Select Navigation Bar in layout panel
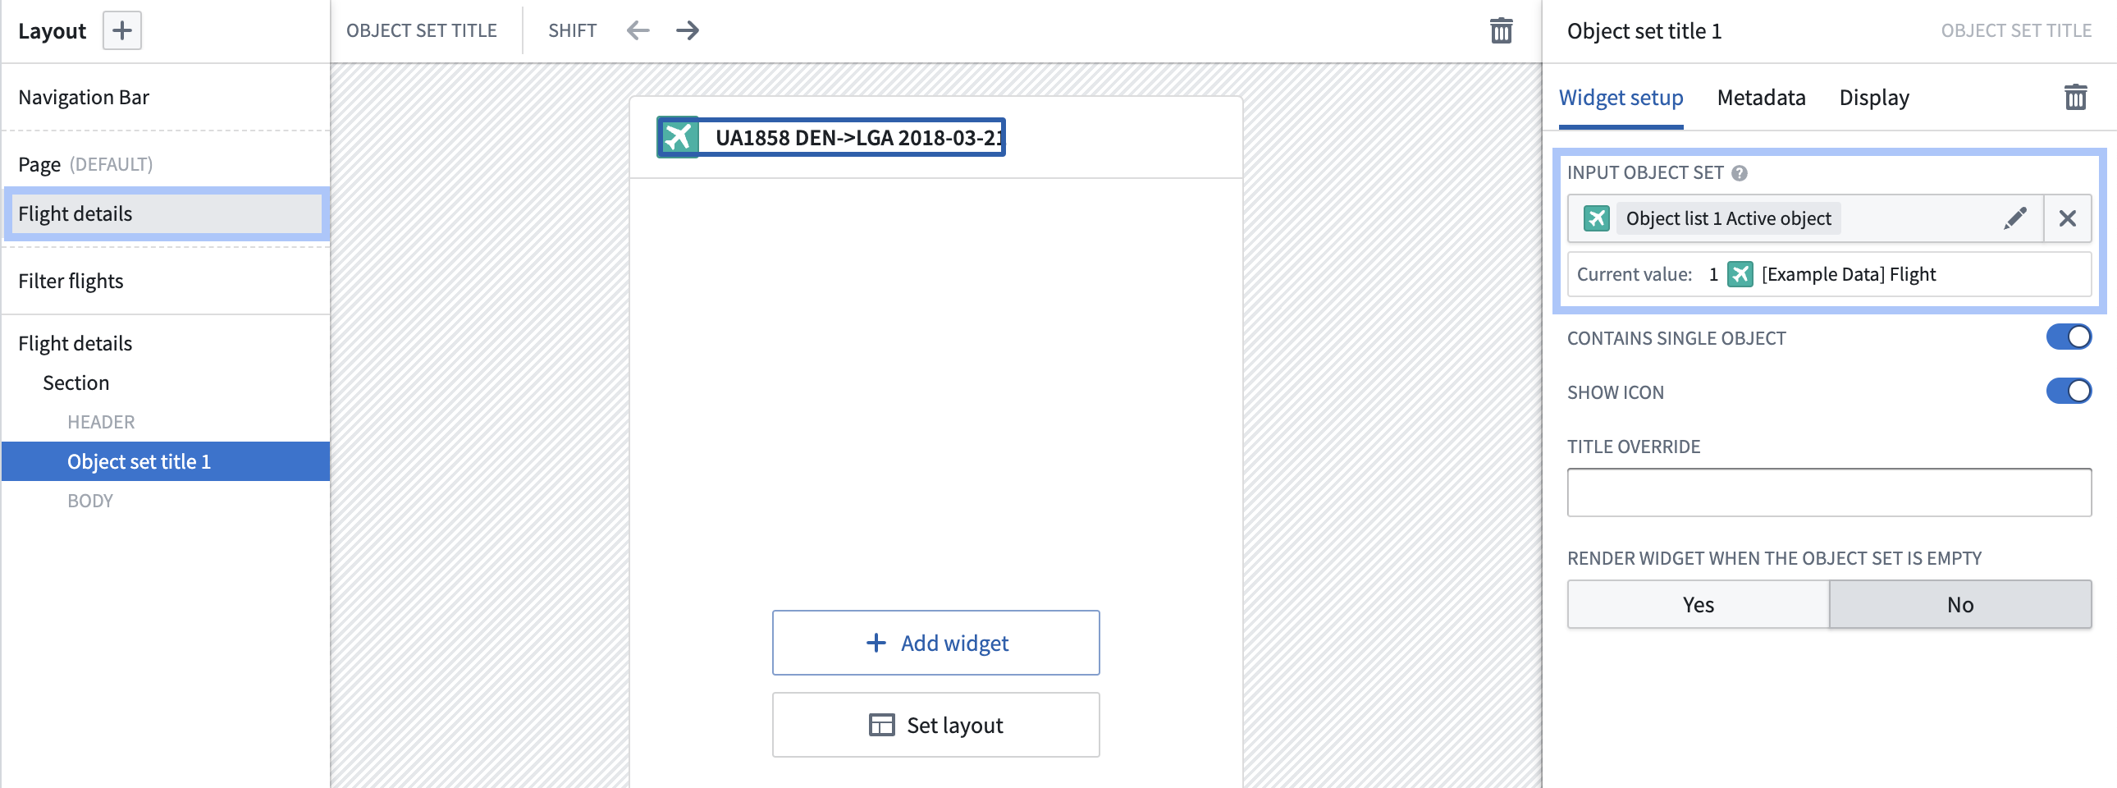This screenshot has width=2117, height=788. pyautogui.click(x=165, y=97)
